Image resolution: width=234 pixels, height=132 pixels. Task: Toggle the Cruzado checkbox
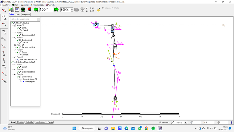(161, 122)
